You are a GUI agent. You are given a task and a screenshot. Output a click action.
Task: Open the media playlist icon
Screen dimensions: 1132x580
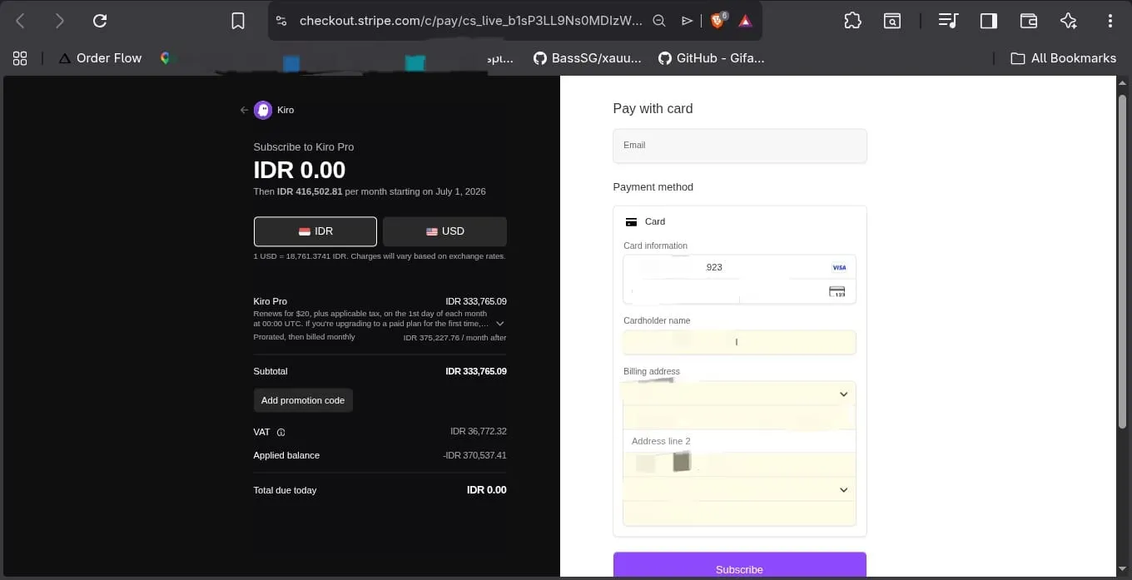coord(948,21)
